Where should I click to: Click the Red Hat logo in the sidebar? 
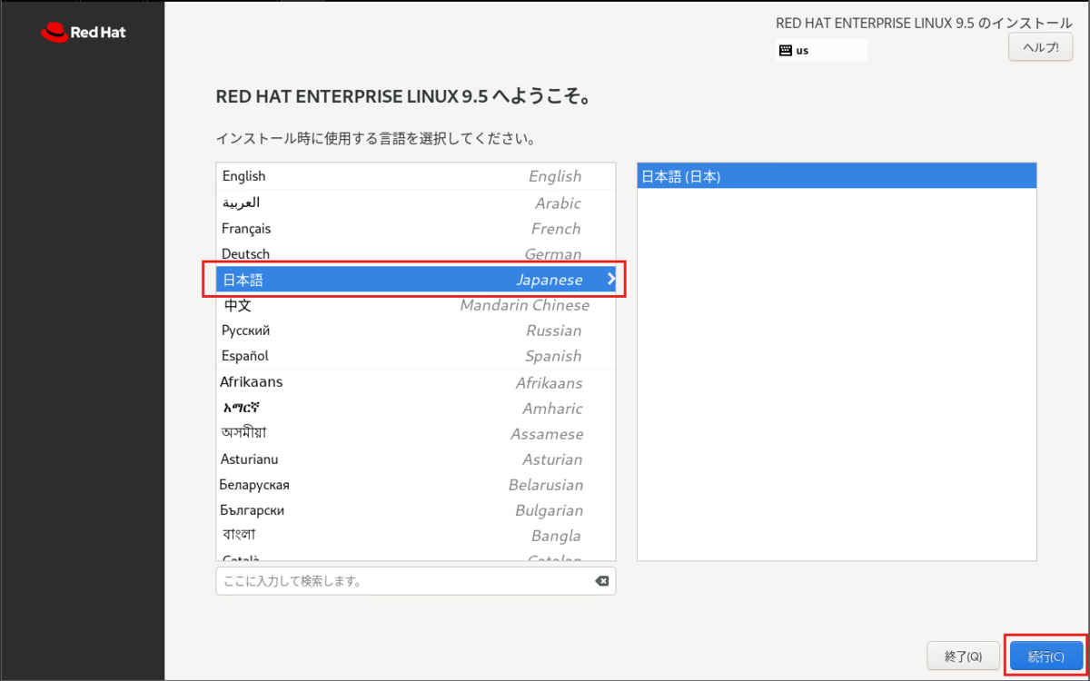[x=84, y=33]
